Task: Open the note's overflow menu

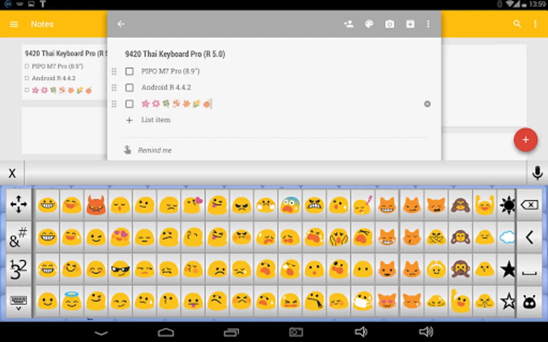Action: coord(428,24)
